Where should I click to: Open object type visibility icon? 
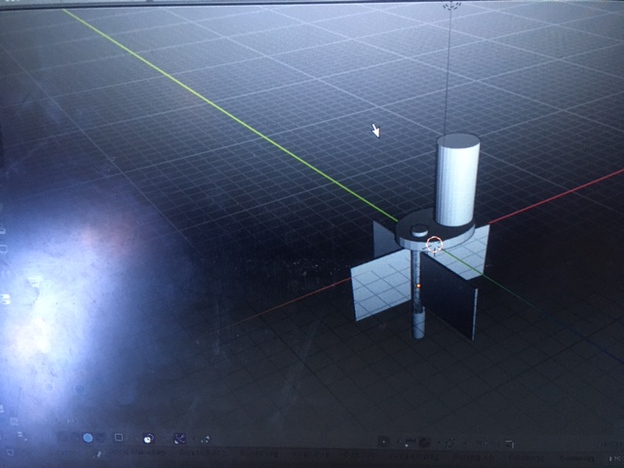[206, 440]
